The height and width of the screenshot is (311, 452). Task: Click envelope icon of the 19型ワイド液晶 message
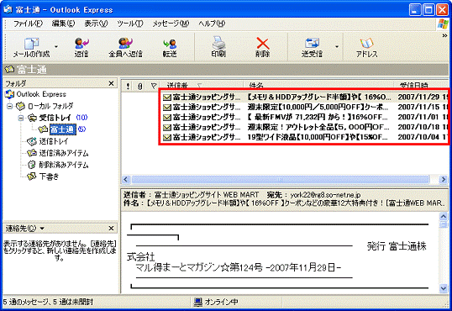(x=167, y=138)
